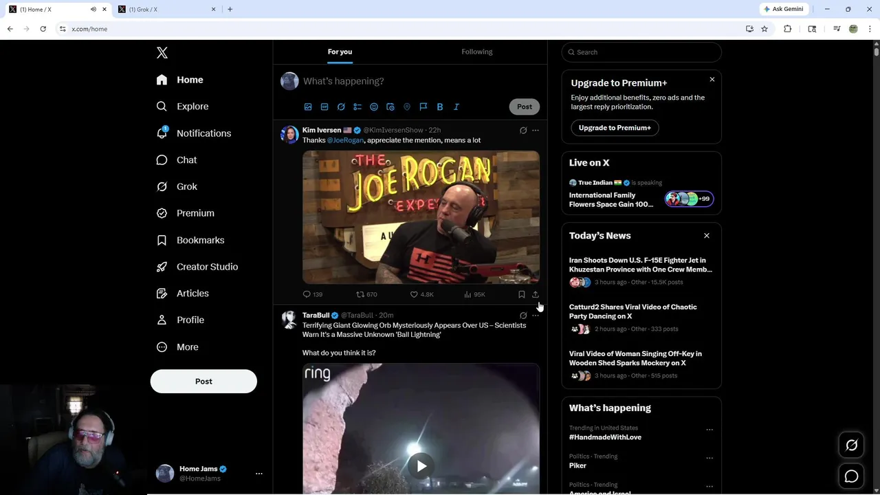Image resolution: width=880 pixels, height=495 pixels.
Task: View analytics of Kim Iversen's post
Action: 474,294
